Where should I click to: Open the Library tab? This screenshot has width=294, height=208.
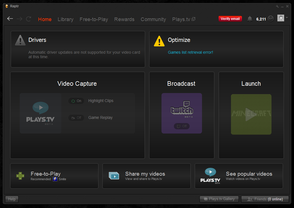pos(66,19)
